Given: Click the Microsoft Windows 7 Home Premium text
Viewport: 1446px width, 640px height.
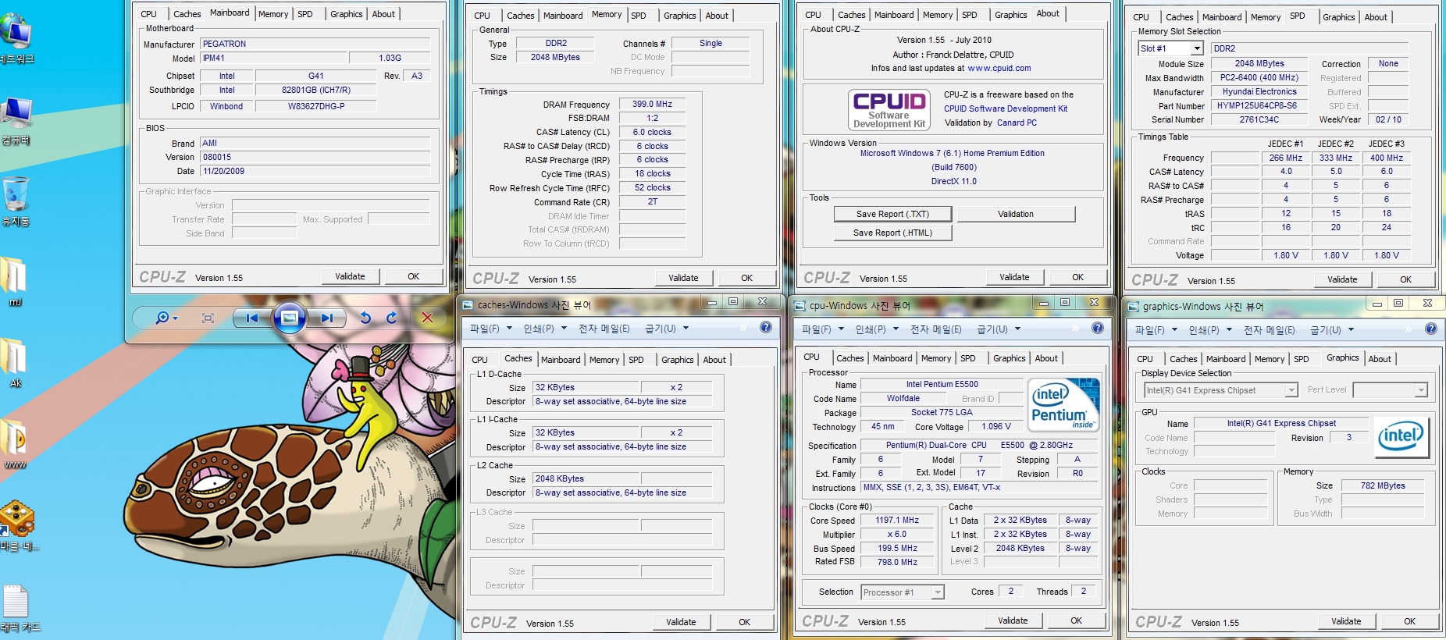Looking at the screenshot, I should (952, 153).
